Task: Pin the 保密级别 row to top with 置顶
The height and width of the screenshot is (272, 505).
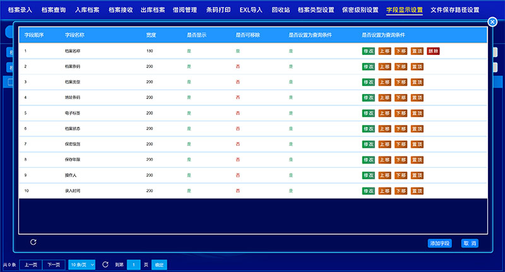Action: (x=417, y=144)
